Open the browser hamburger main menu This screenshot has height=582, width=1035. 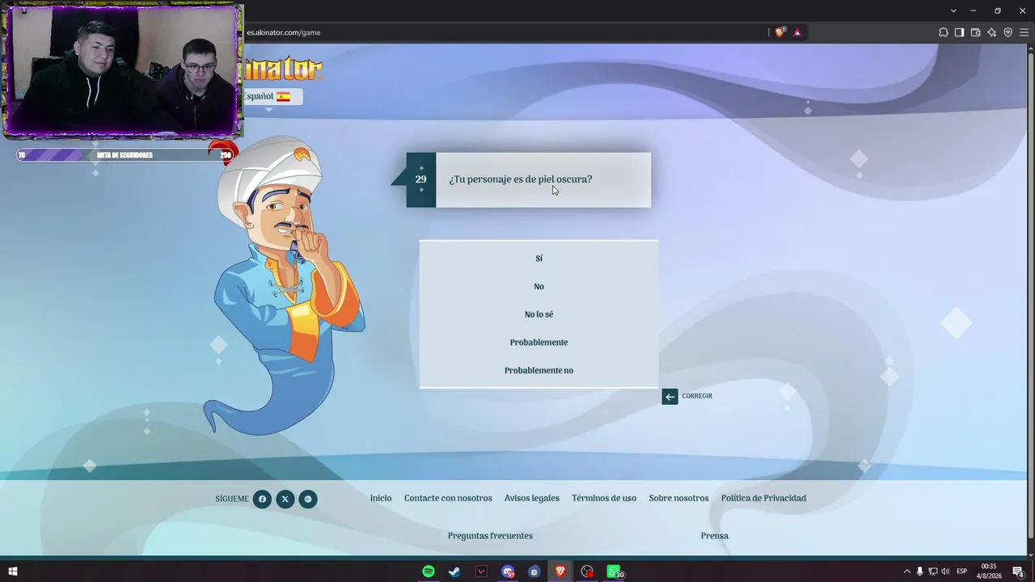tap(1024, 32)
